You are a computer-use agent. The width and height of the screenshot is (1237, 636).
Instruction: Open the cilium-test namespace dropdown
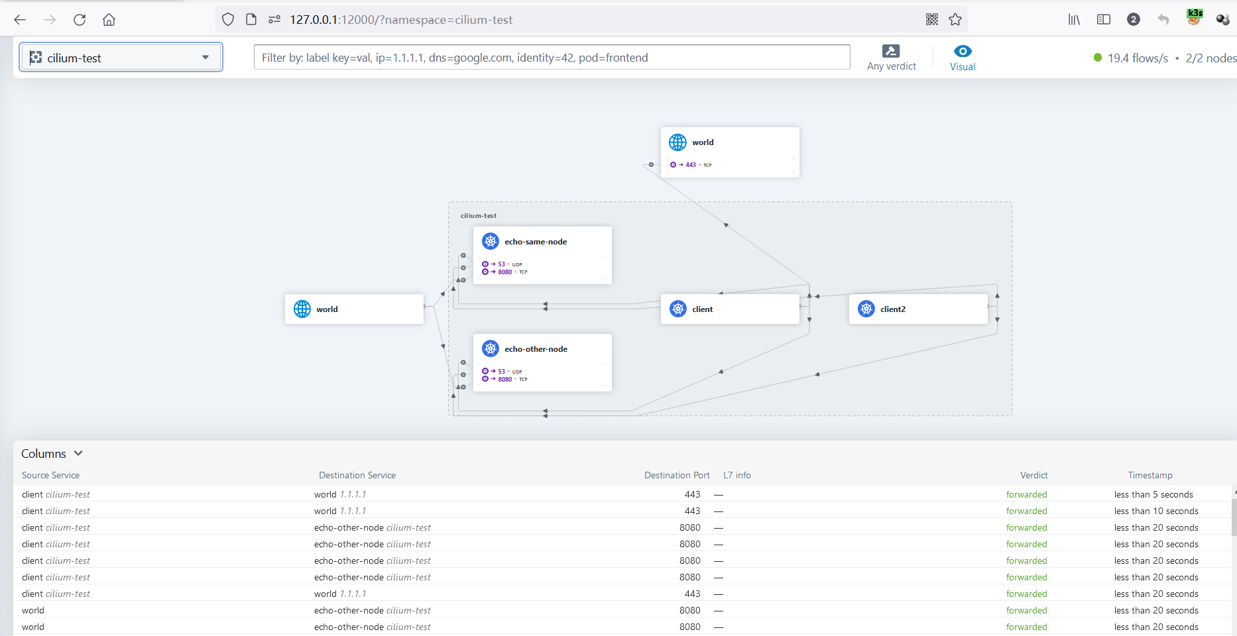(x=121, y=58)
